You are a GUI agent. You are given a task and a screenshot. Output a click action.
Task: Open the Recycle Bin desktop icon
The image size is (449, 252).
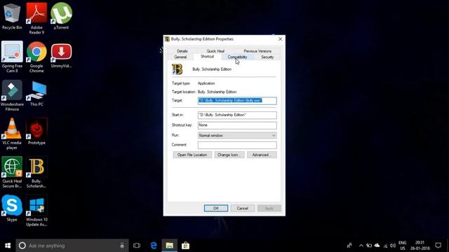pyautogui.click(x=12, y=16)
